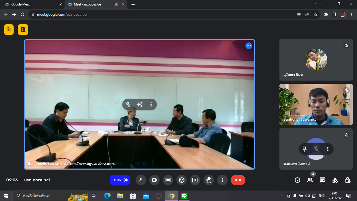This screenshot has width=357, height=201.
Task: Open three-dot menu on main video overlay
Action: [x=151, y=105]
